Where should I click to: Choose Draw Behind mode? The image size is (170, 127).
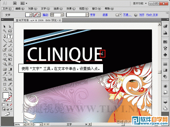point(7,109)
